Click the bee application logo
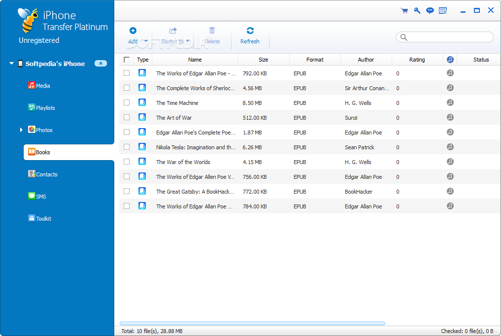Viewport: 501px width, 336px height. coord(28,20)
